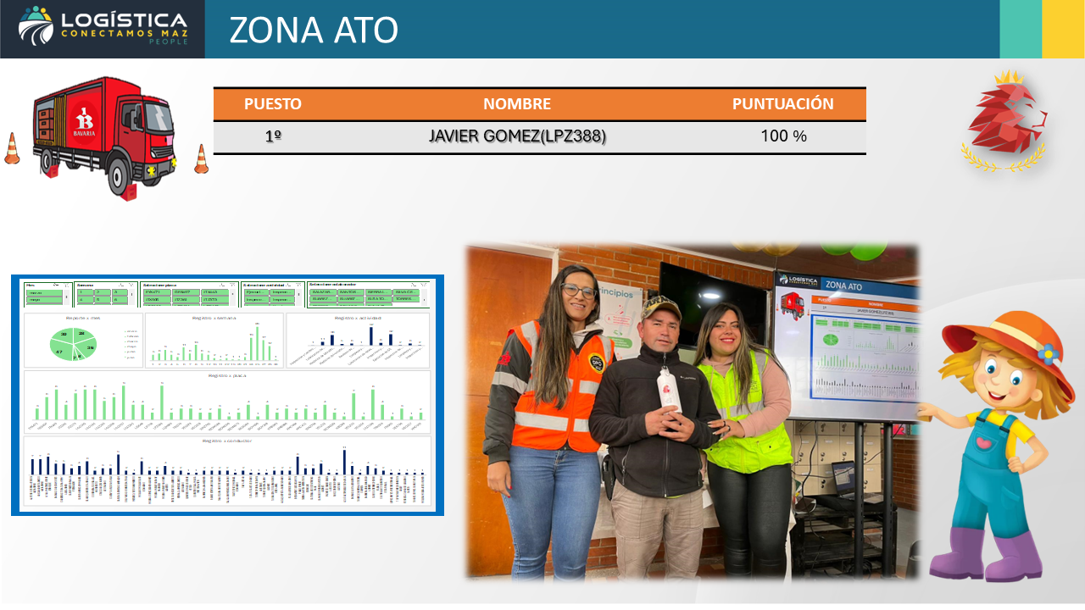This screenshot has height=610, width=1085.
Task: Select the PUESTO column header
Action: (272, 104)
